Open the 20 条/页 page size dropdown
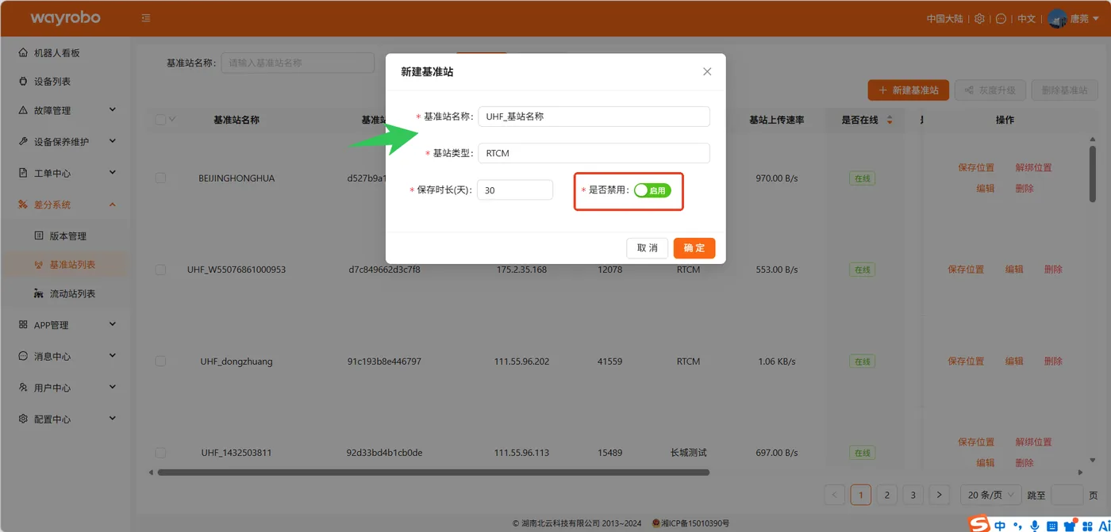Screen dimensions: 1111x532 click(991, 495)
